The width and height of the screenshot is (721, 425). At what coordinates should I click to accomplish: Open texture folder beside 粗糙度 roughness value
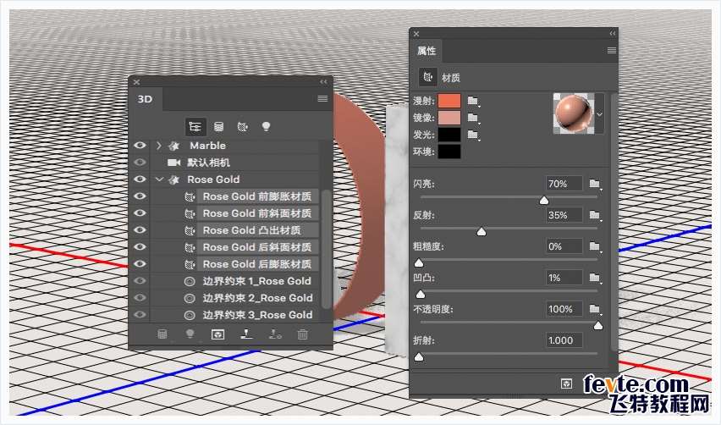pos(595,246)
